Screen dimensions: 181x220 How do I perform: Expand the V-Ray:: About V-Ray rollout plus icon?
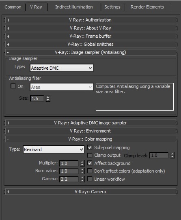8,28
